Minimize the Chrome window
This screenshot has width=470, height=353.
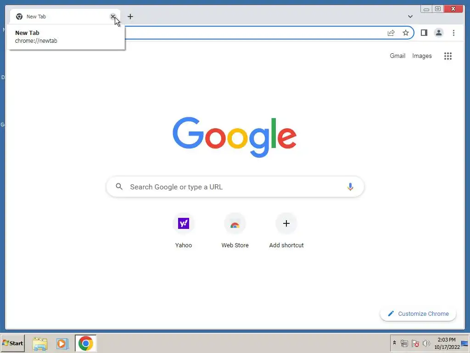click(x=426, y=9)
